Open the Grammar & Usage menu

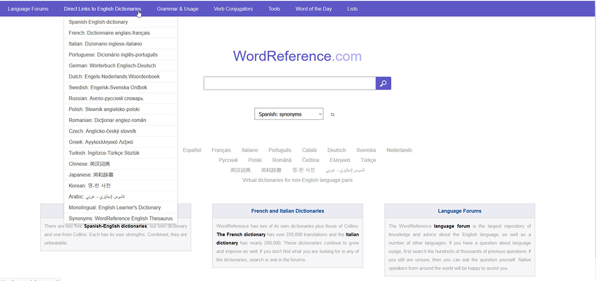(177, 9)
